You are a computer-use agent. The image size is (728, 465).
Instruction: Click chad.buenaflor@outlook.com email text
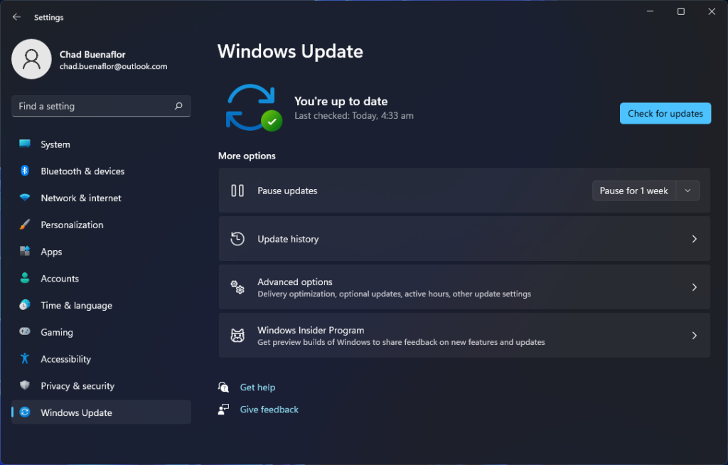[113, 66]
